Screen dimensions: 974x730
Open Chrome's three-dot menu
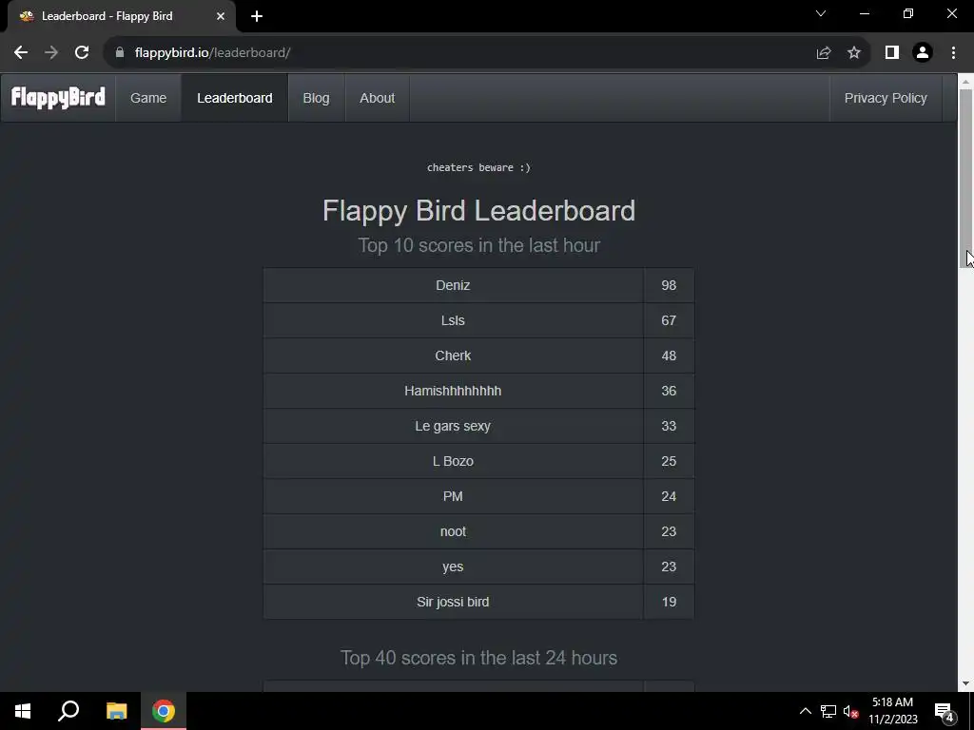(x=953, y=53)
